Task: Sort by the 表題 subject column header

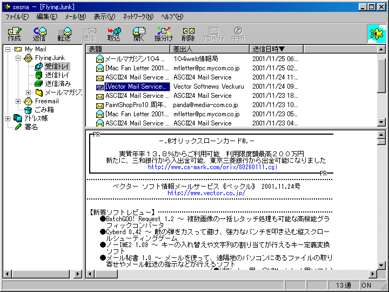Action: point(128,49)
